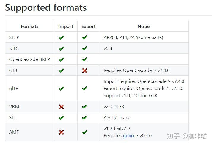The height and width of the screenshot is (145, 212).
Task: Click the STL Export green check mark
Action: tap(84, 118)
